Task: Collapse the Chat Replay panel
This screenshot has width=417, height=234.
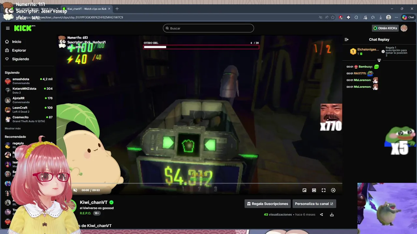Action: 346,39
